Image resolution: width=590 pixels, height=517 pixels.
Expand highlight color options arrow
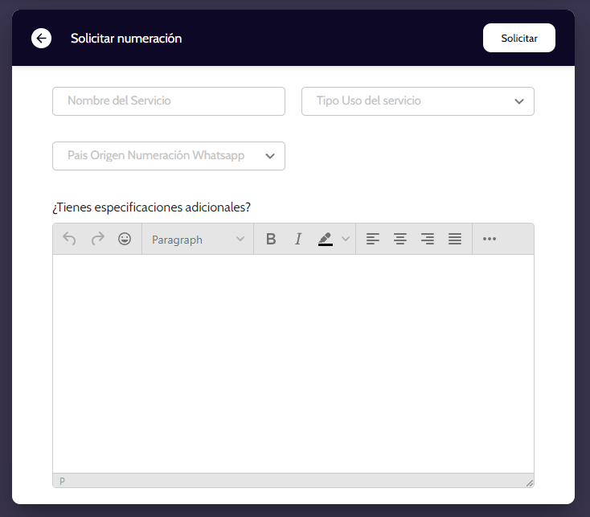coord(346,239)
